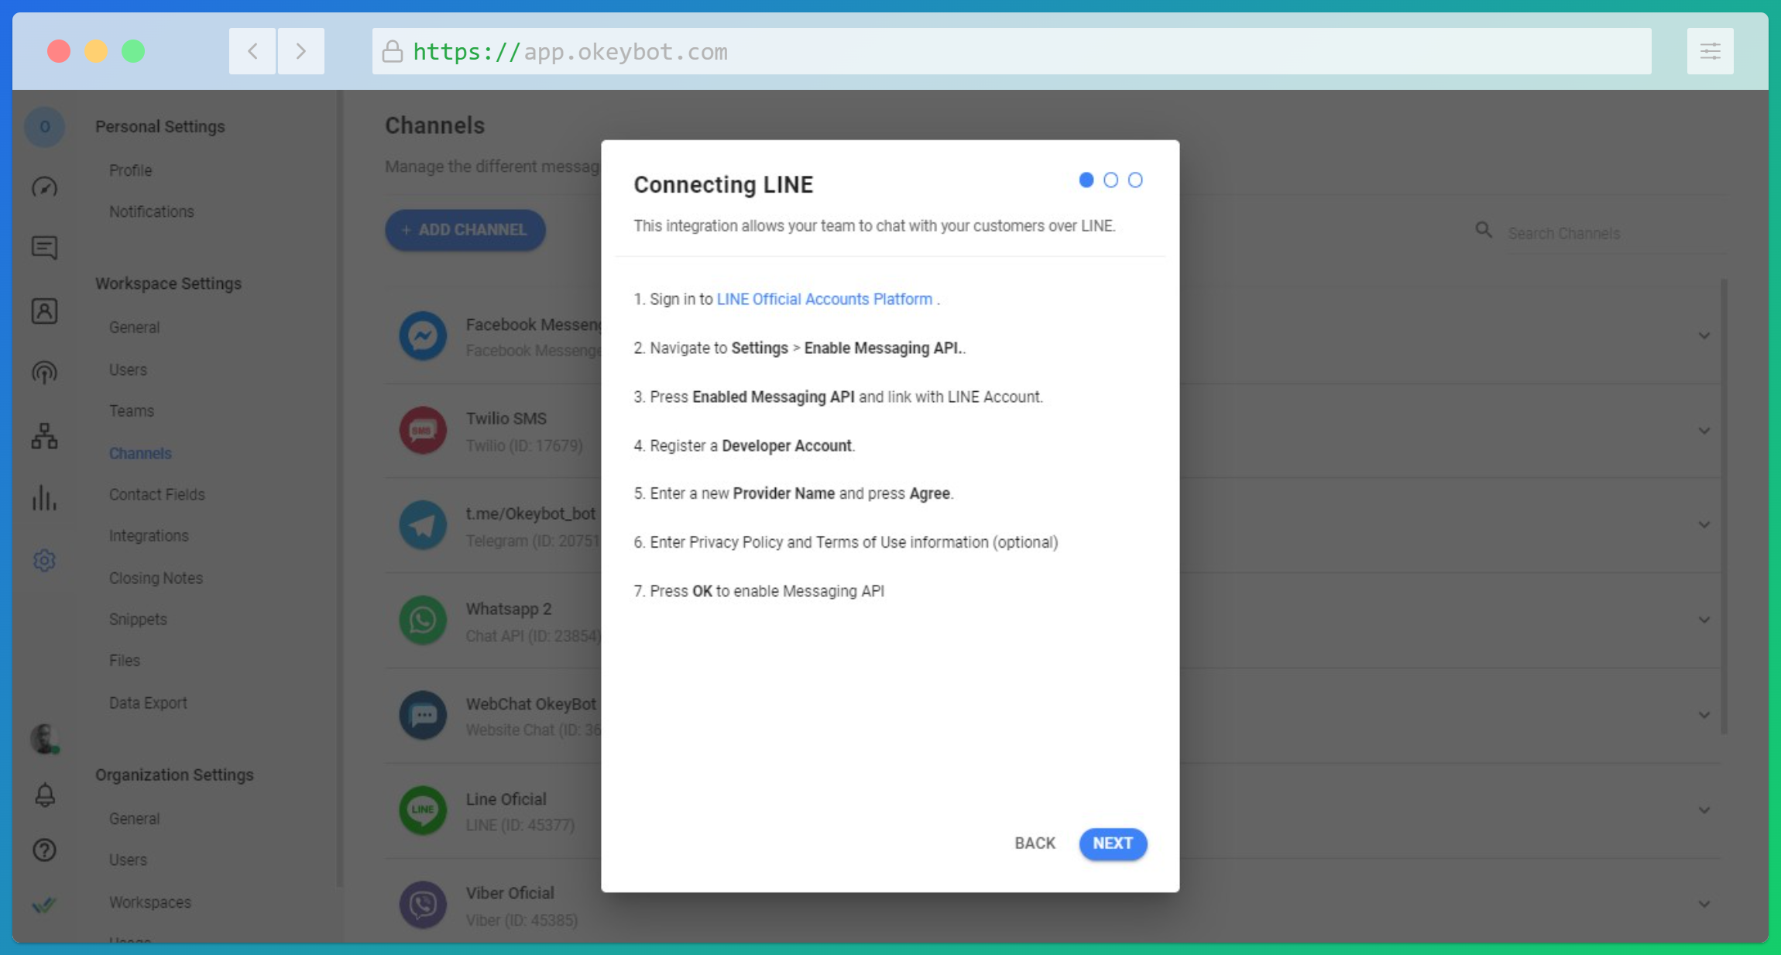
Task: Click the Facebook Messenger channel icon
Action: click(x=423, y=335)
